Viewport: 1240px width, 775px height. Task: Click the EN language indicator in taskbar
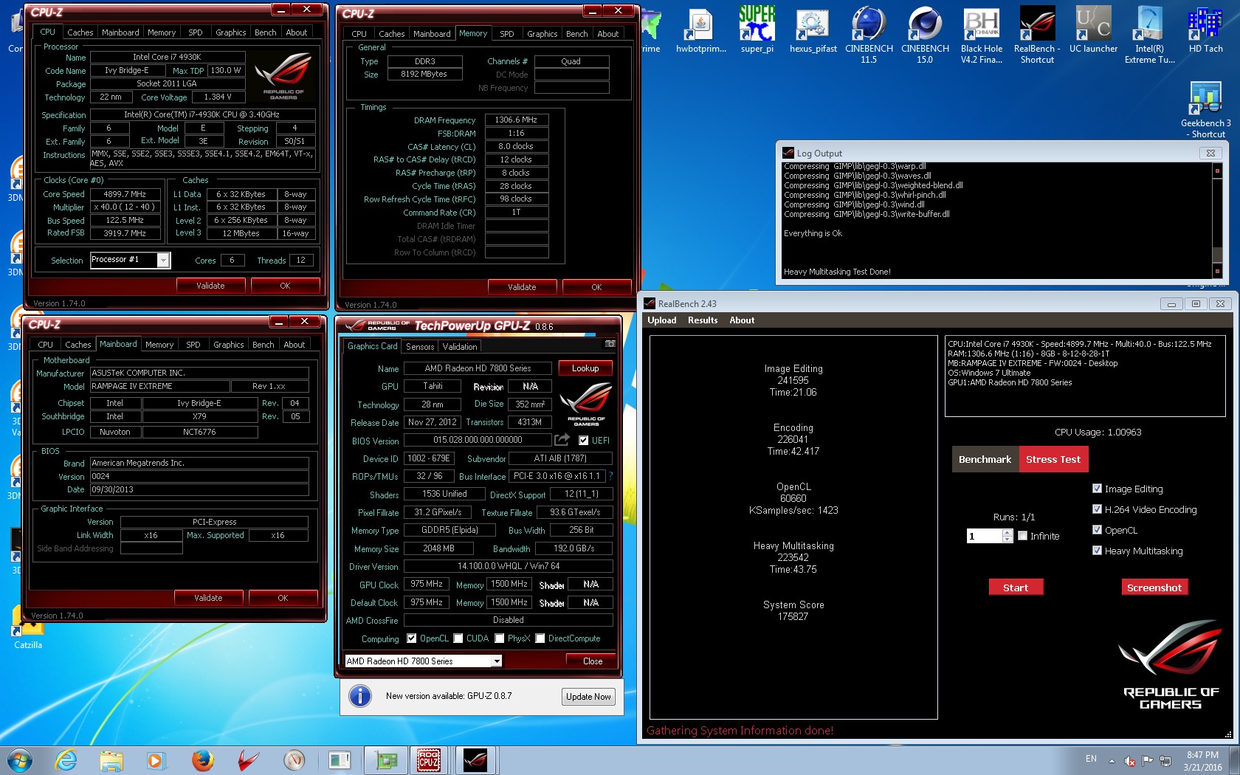coord(1091,759)
